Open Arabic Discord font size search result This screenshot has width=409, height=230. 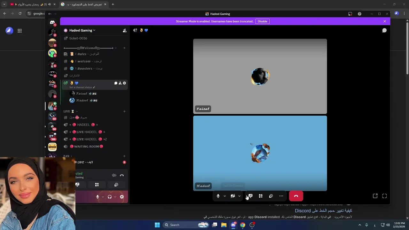point(323,211)
